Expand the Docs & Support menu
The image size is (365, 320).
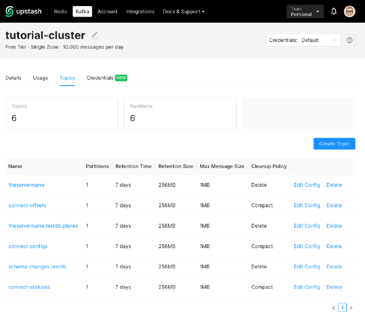(x=184, y=12)
